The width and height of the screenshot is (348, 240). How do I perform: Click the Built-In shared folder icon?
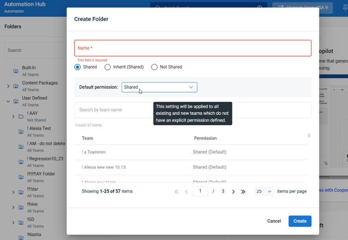coord(16,71)
